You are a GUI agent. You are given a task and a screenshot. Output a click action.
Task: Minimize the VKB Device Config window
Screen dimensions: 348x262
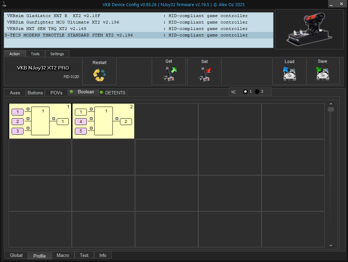pyautogui.click(x=331, y=4)
